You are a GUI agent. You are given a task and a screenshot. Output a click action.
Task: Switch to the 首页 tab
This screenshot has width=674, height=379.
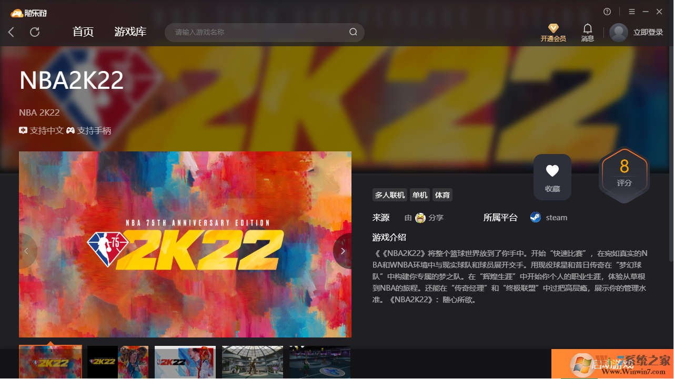coord(83,32)
